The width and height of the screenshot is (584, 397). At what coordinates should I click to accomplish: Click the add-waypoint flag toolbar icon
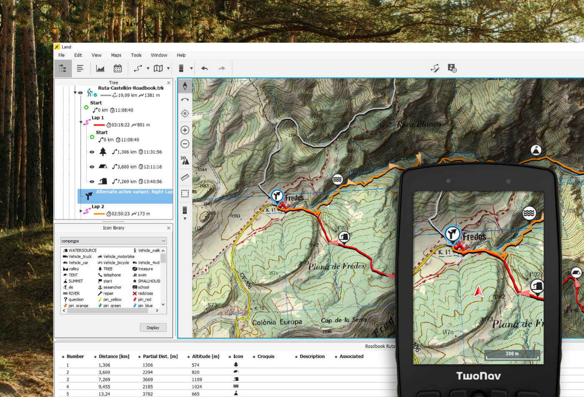pyautogui.click(x=452, y=68)
